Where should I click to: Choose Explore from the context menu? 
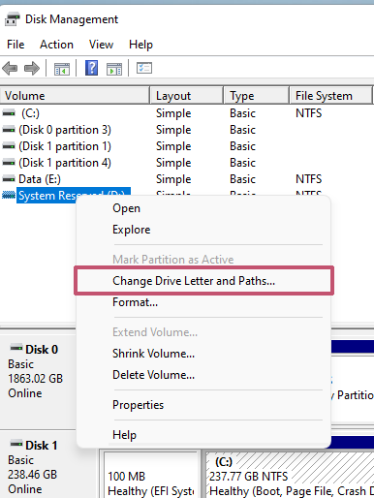pyautogui.click(x=203, y=230)
